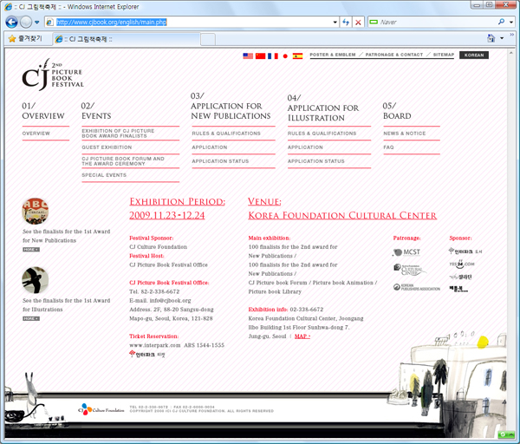Click the Home page icon
This screenshot has height=444, width=520.
[491, 38]
